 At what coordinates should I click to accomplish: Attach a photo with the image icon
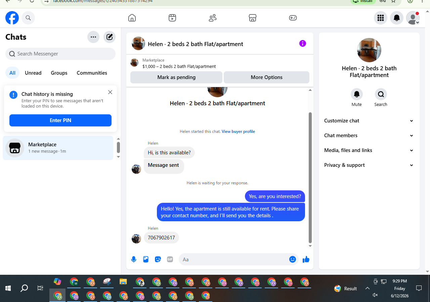click(x=146, y=259)
